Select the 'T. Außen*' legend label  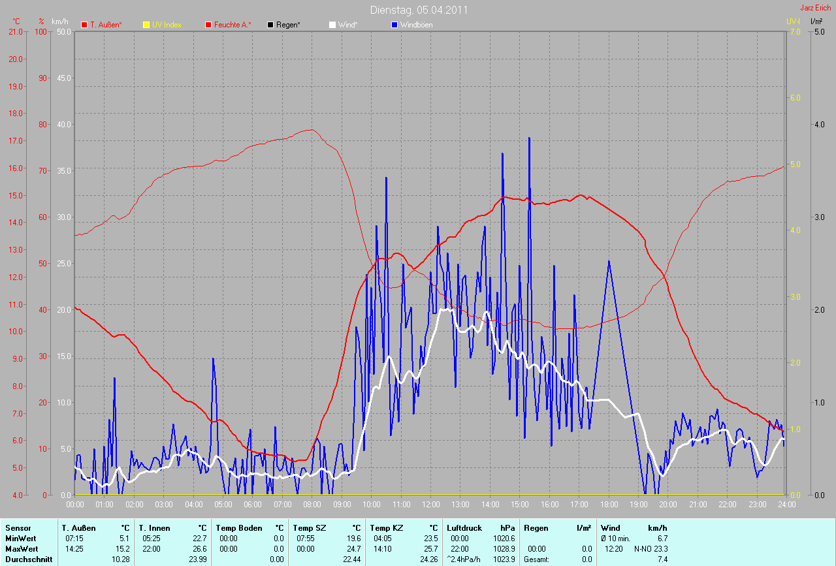click(106, 25)
